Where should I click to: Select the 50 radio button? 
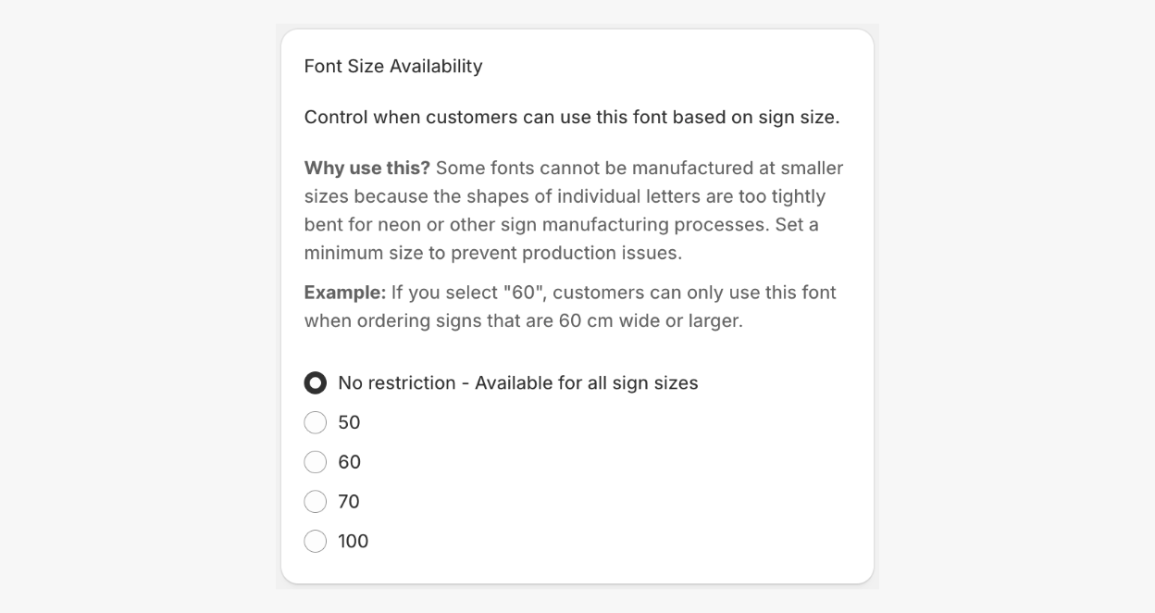(x=316, y=422)
